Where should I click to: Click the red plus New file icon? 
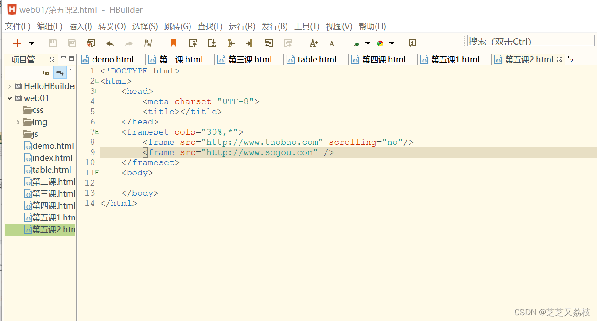click(17, 43)
